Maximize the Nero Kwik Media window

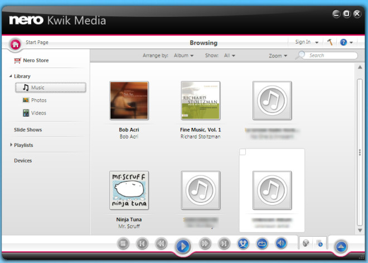347,13
